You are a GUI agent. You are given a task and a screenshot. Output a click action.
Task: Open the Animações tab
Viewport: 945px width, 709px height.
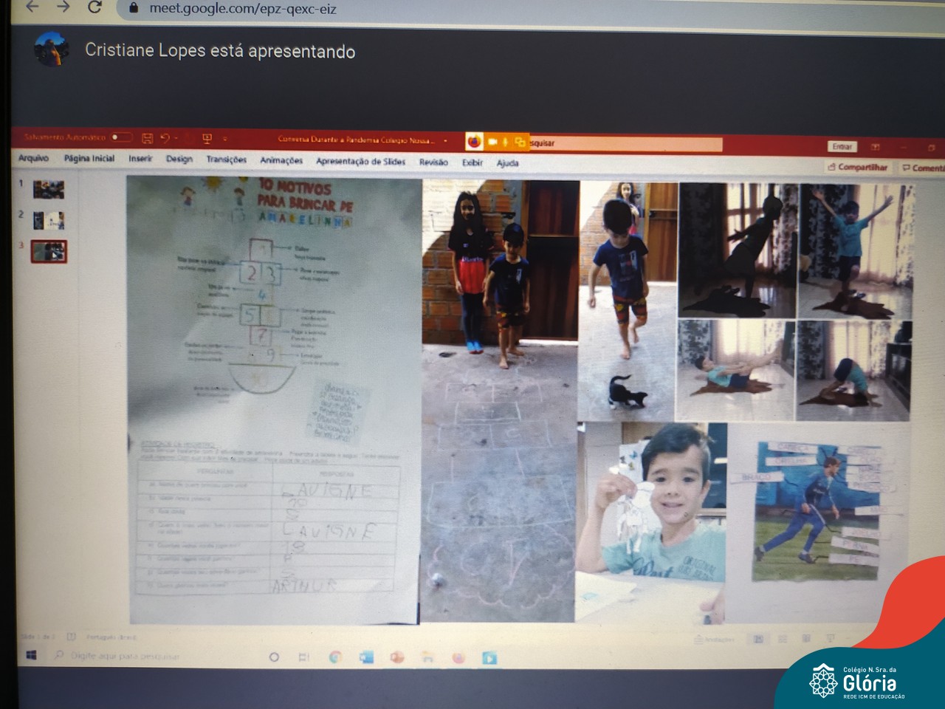pyautogui.click(x=281, y=160)
